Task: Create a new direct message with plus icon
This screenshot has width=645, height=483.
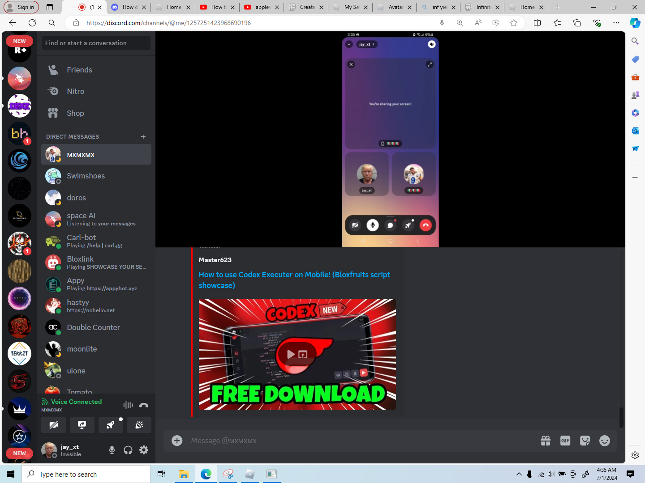Action: 143,137
